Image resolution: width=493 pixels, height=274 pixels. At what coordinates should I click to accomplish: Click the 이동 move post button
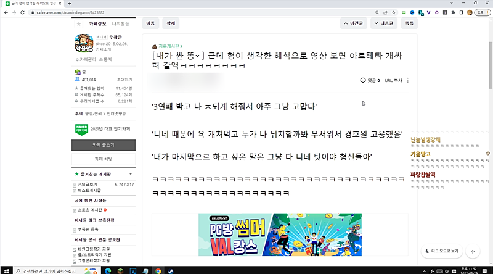coord(150,23)
